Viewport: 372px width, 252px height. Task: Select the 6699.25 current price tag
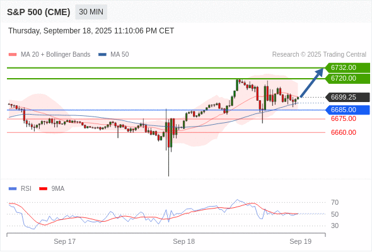coord(347,97)
